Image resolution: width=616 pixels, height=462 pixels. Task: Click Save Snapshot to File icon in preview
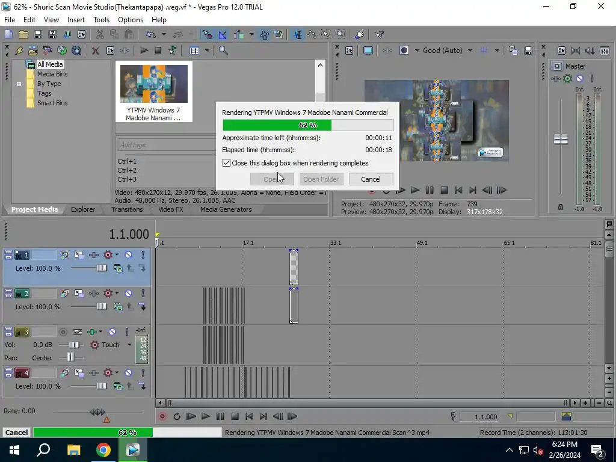pyautogui.click(x=528, y=51)
